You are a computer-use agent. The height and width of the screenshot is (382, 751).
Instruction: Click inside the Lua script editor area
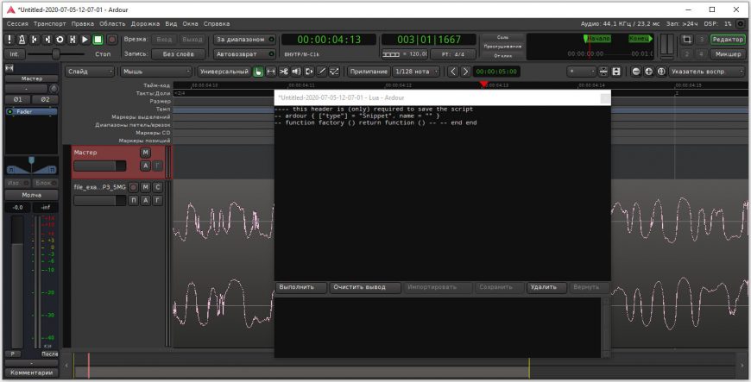[x=440, y=198]
